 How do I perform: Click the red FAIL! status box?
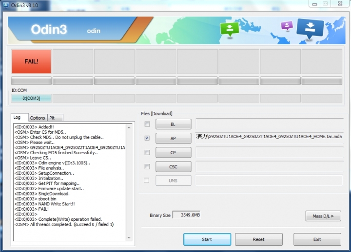pos(31,61)
